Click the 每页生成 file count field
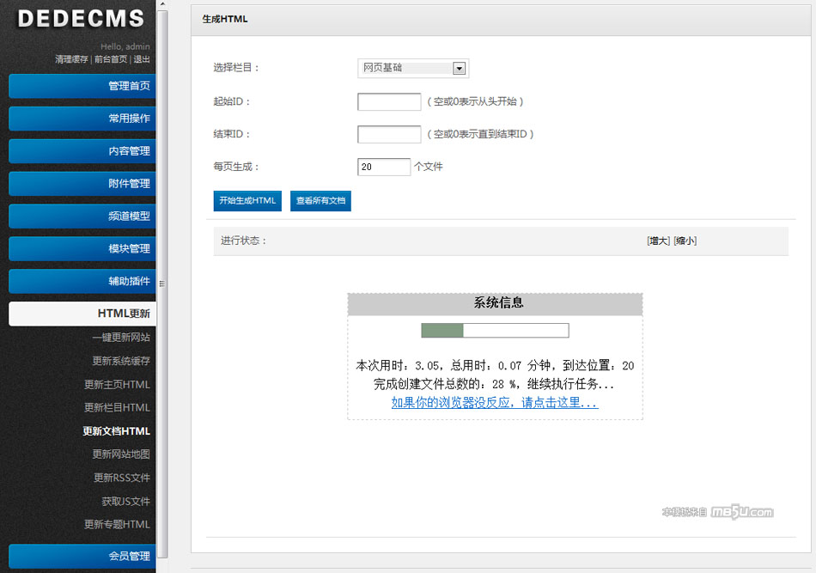The height and width of the screenshot is (573, 816). coord(383,167)
